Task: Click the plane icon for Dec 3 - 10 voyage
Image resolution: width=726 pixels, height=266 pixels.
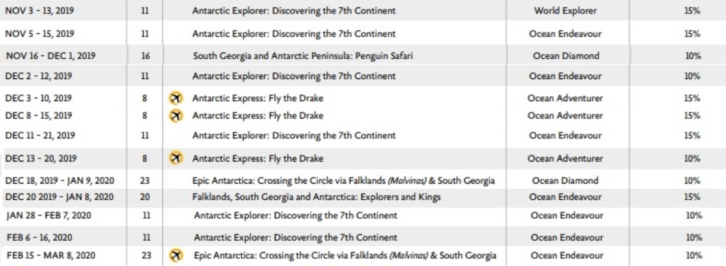Action: [x=175, y=98]
